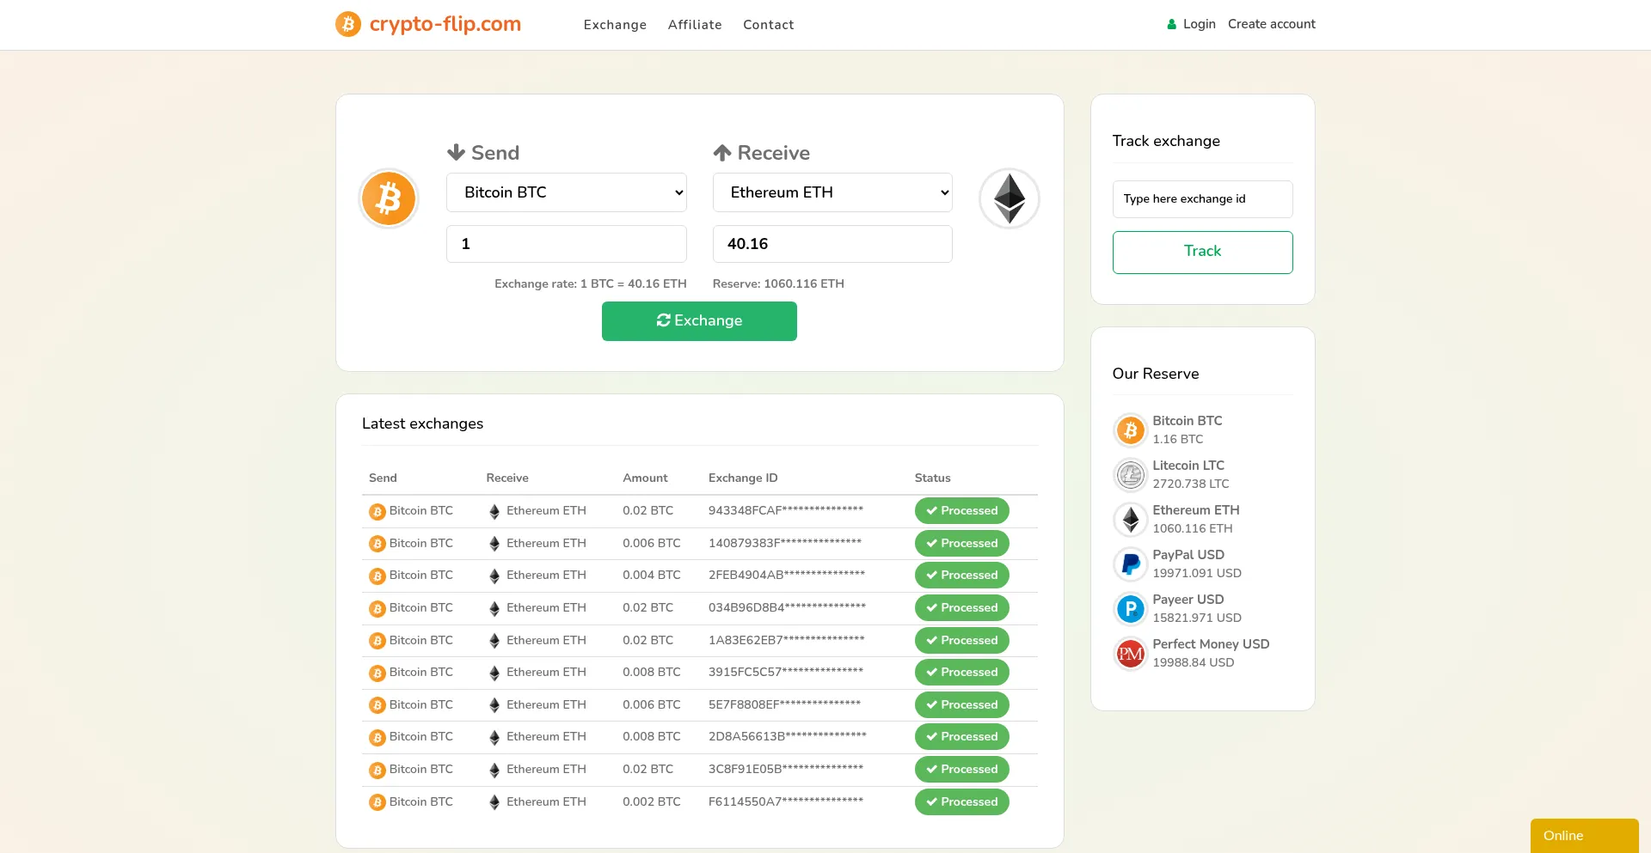Switch to the Affiliate page
1651x853 pixels.
click(x=694, y=25)
